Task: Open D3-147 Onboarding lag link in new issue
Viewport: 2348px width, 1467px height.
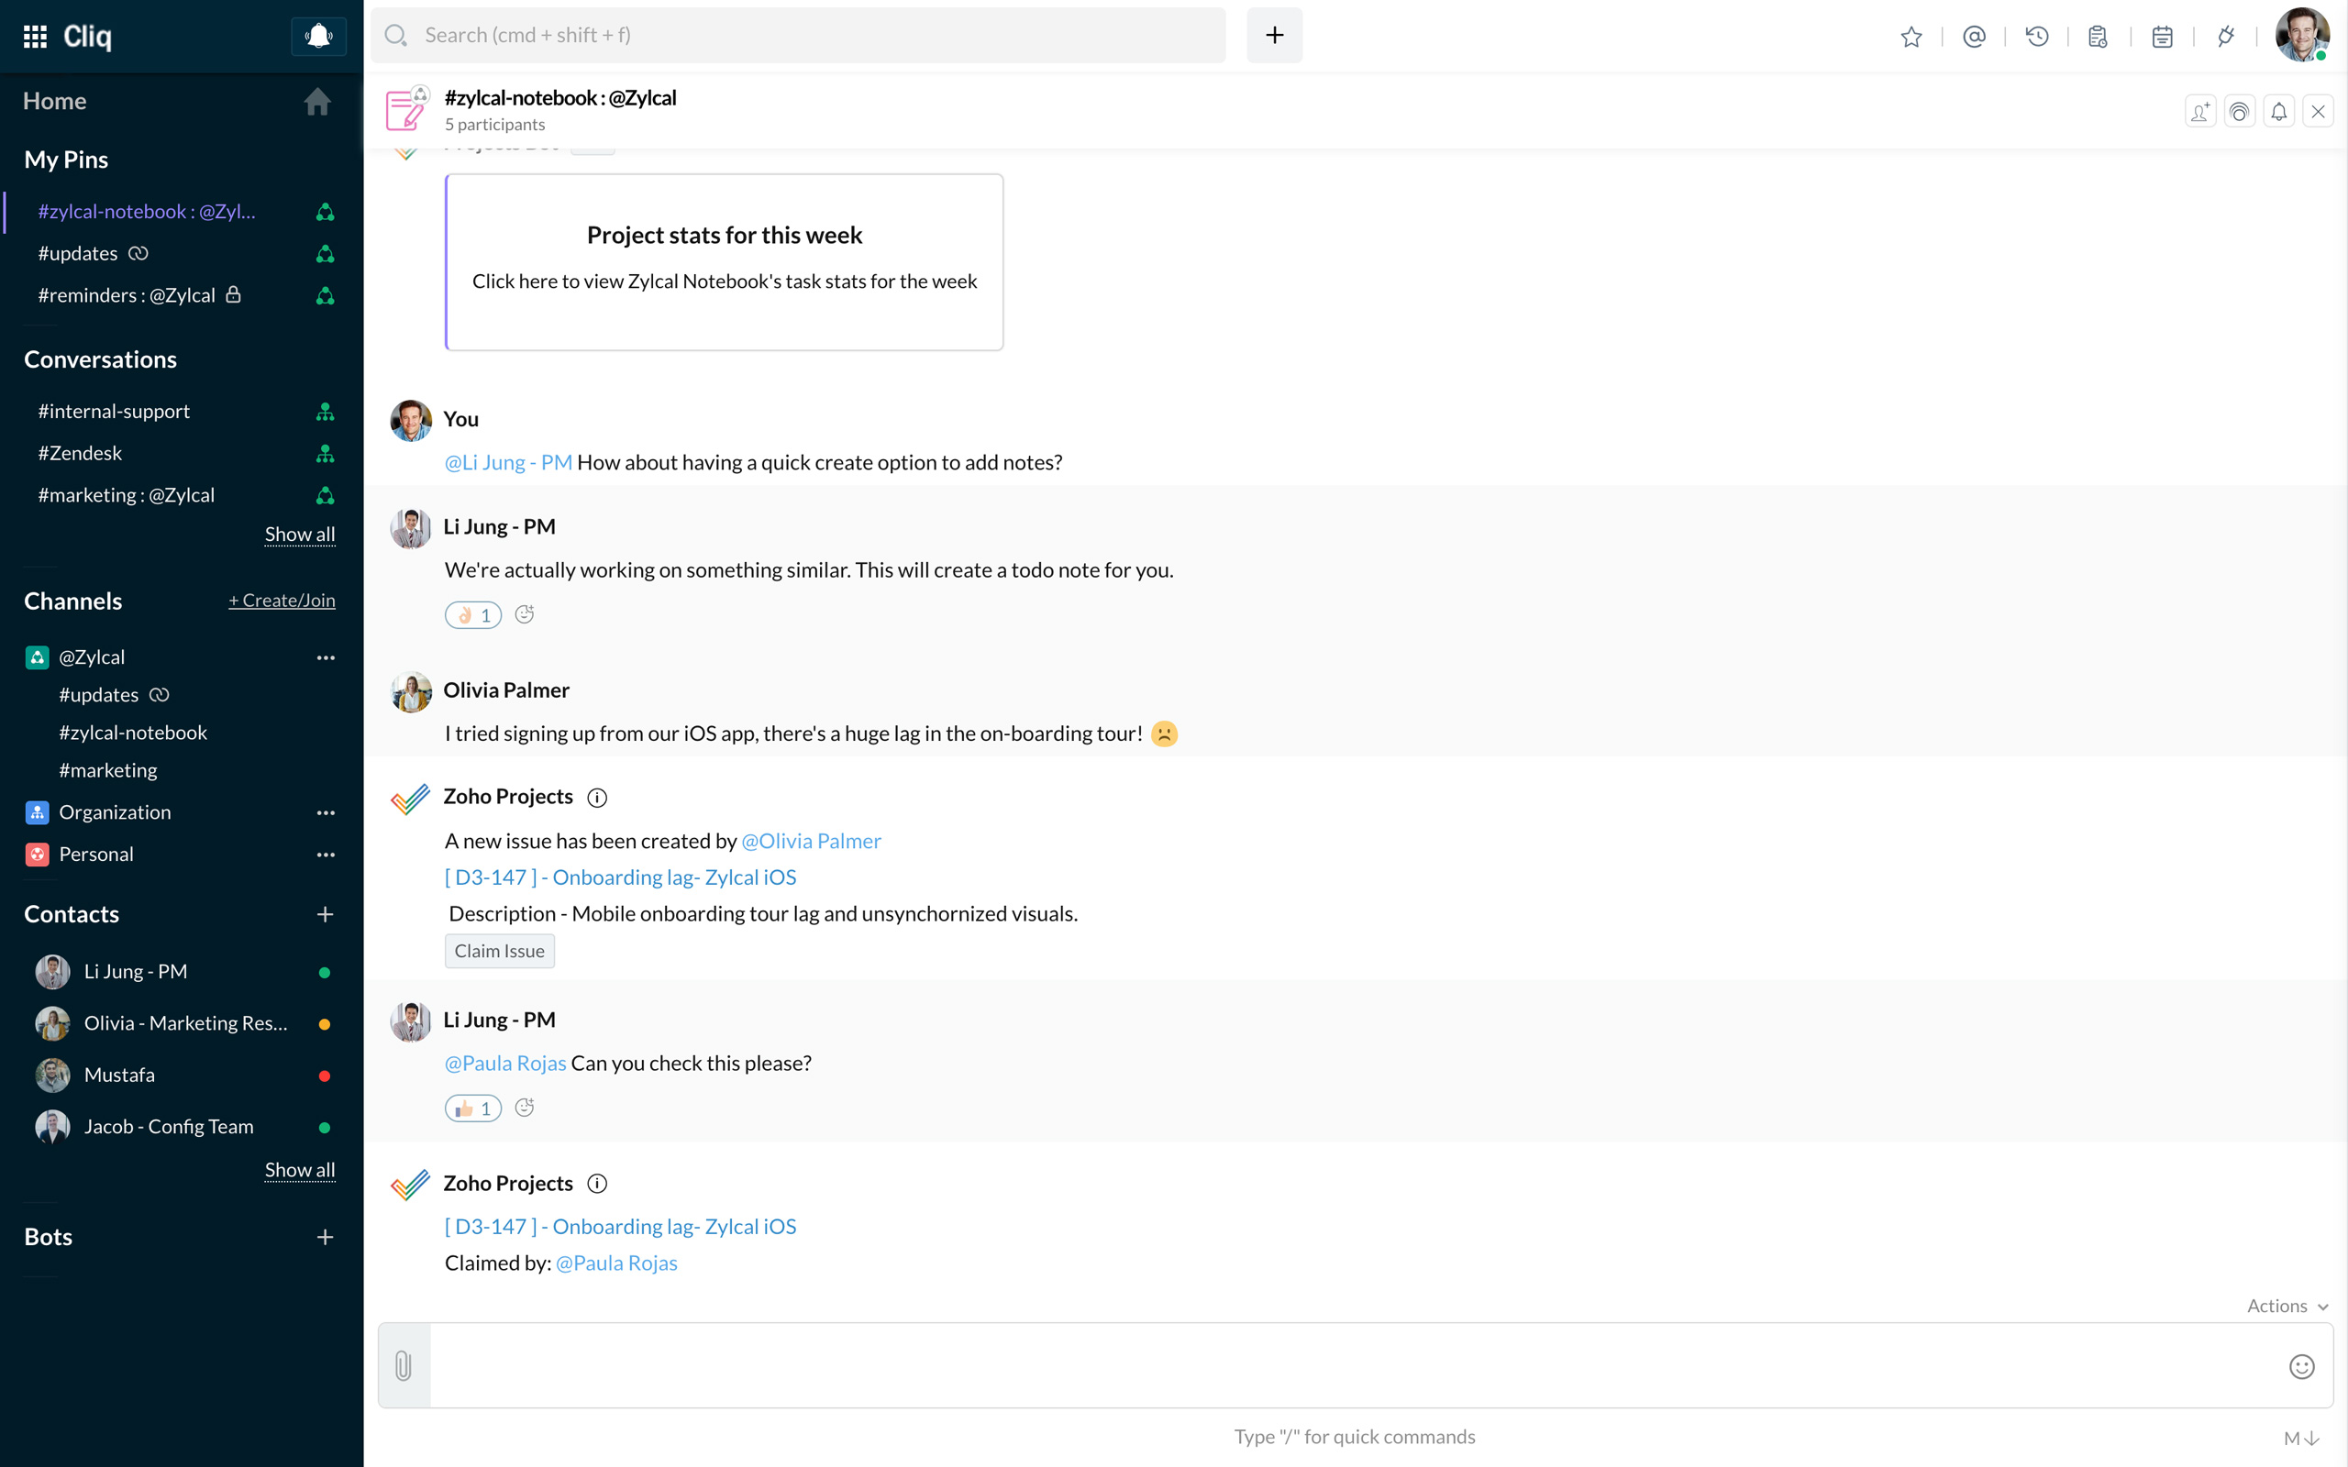Action: pos(620,877)
